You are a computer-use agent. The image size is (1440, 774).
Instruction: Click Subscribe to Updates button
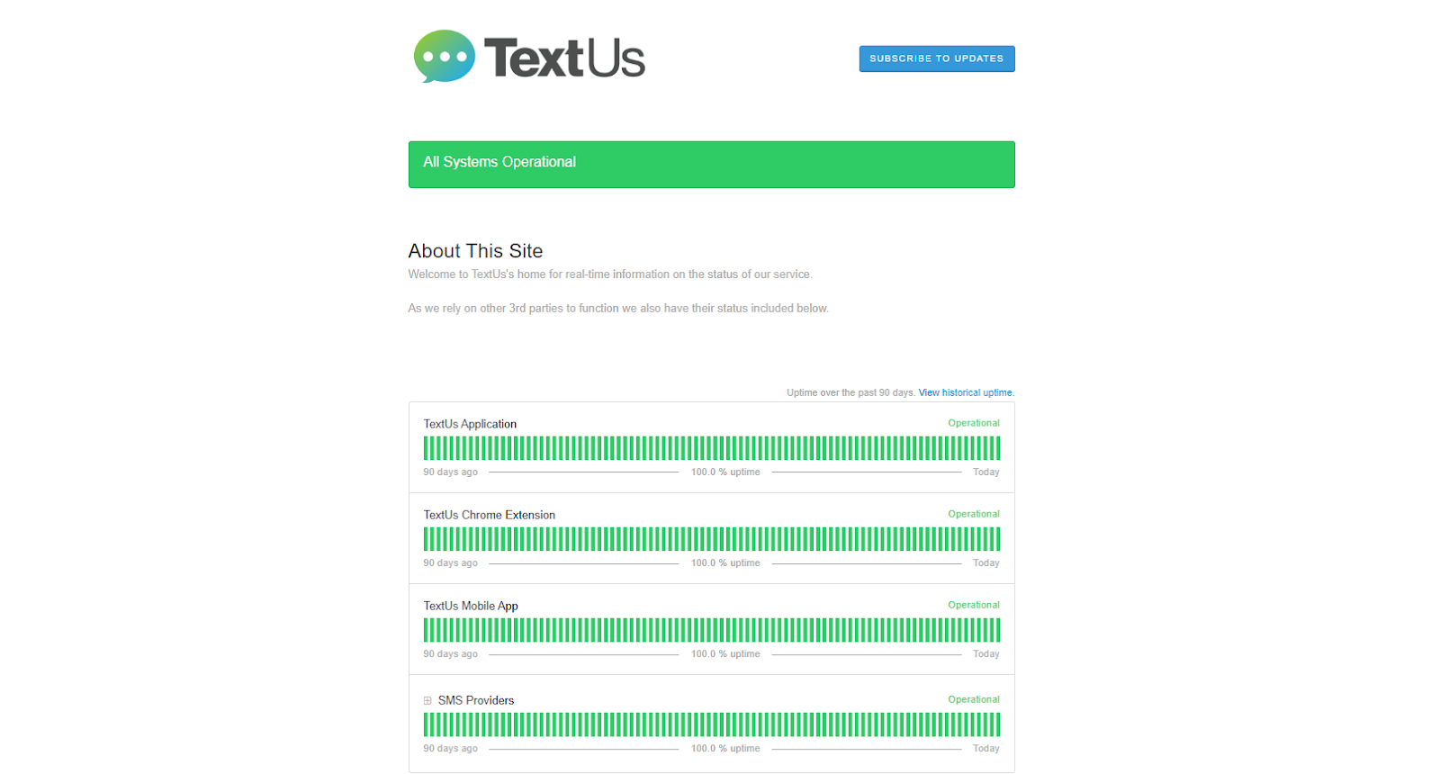pyautogui.click(x=936, y=58)
